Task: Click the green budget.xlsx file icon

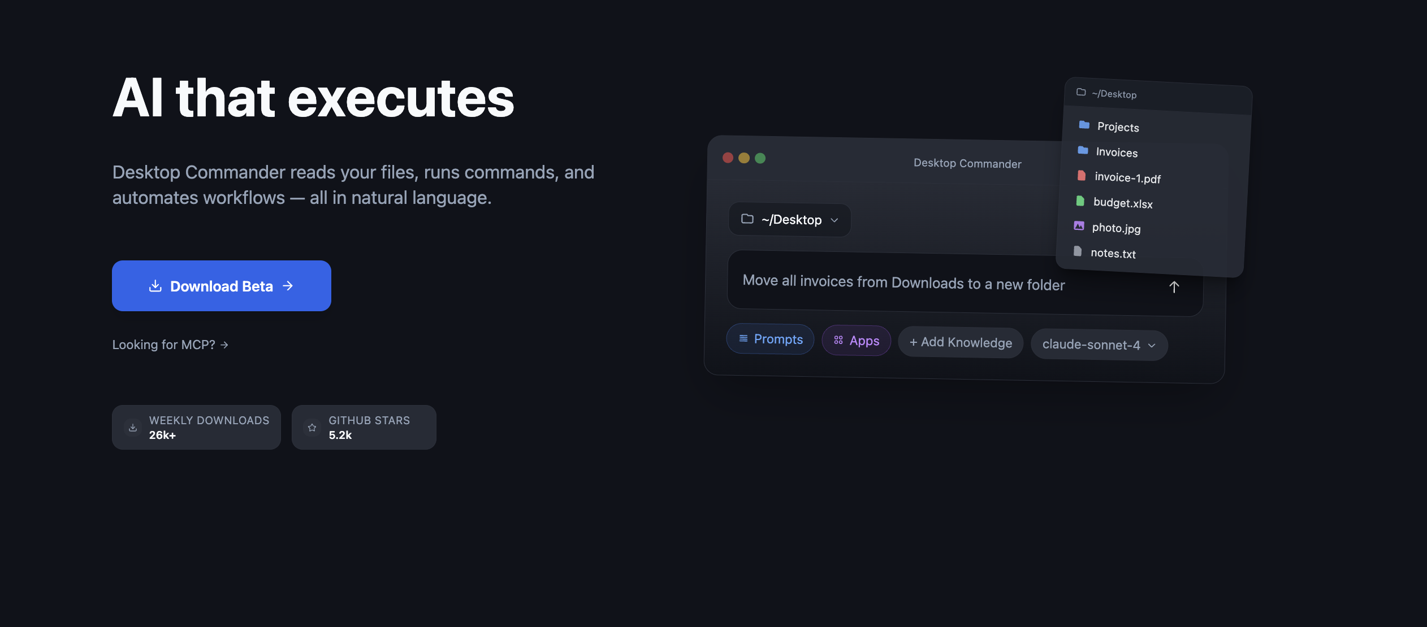Action: coord(1080,201)
